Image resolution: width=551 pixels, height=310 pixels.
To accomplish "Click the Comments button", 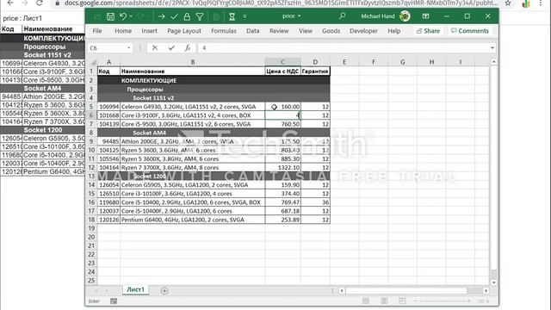I will pos(470,31).
